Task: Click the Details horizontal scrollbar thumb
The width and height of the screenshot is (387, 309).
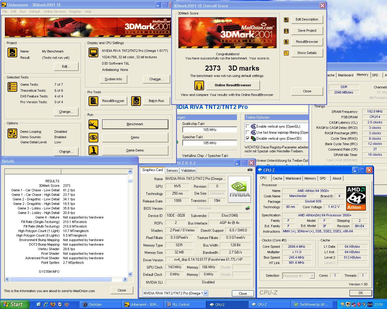Action: click(x=60, y=279)
